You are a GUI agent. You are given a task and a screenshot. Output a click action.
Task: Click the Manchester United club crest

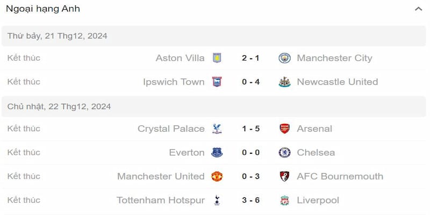217,176
